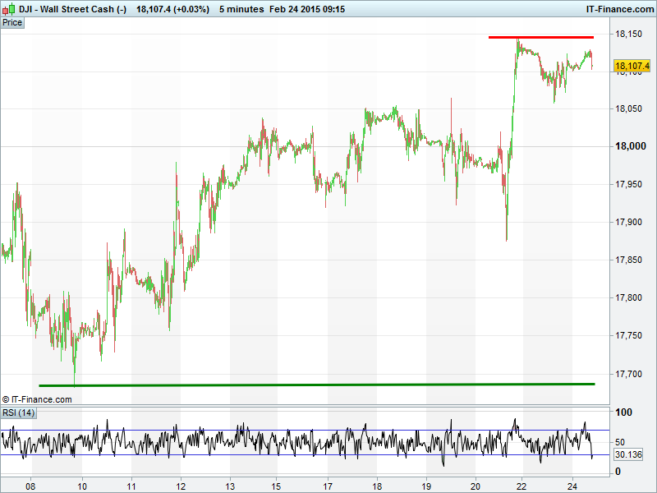Click the Price panel label

click(12, 22)
